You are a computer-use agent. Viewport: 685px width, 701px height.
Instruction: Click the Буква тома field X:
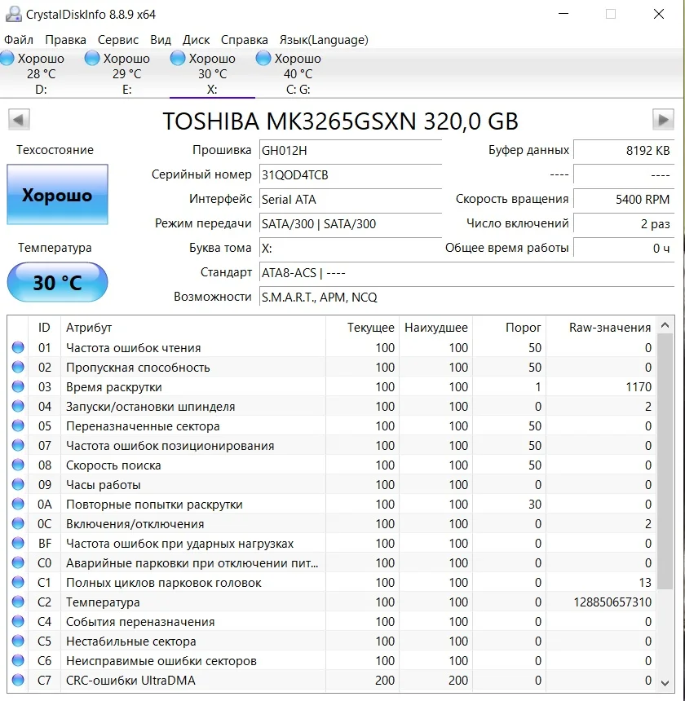point(351,248)
